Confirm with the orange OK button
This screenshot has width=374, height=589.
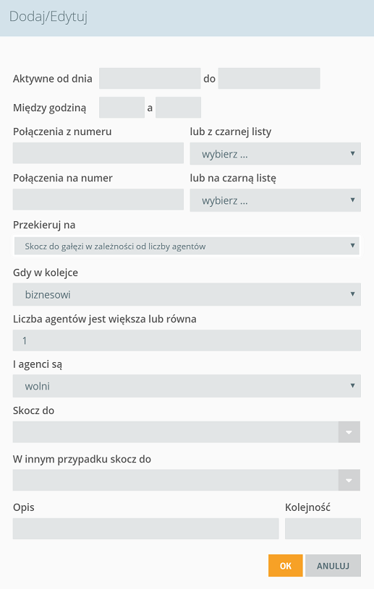pos(285,566)
